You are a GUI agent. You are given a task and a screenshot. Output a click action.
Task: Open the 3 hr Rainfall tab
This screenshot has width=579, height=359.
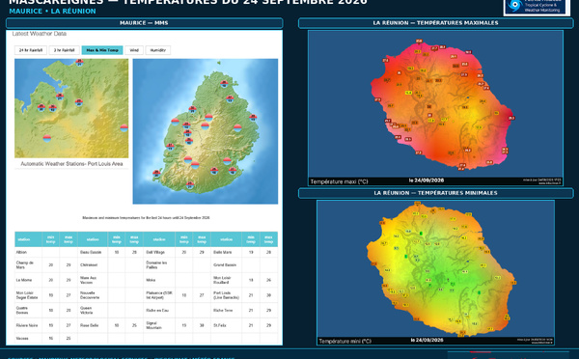coord(64,50)
